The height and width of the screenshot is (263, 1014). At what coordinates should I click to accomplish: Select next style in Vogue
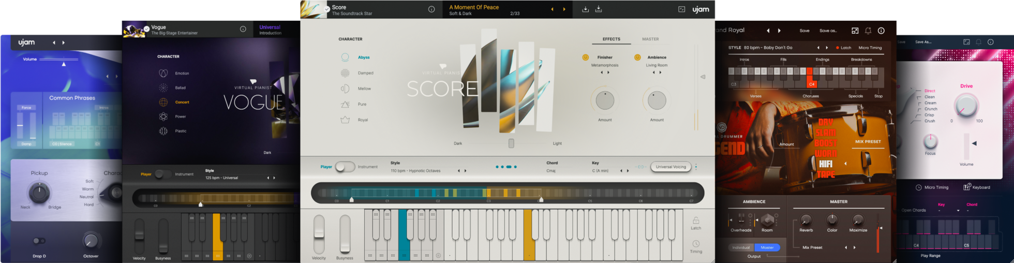(x=274, y=178)
